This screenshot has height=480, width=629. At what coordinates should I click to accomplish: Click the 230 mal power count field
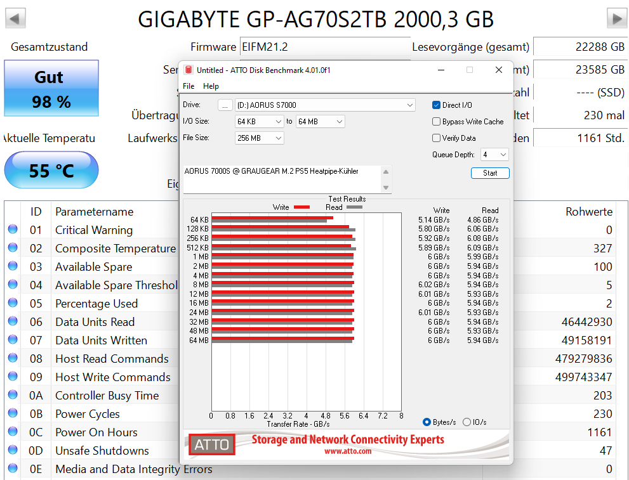click(x=579, y=115)
